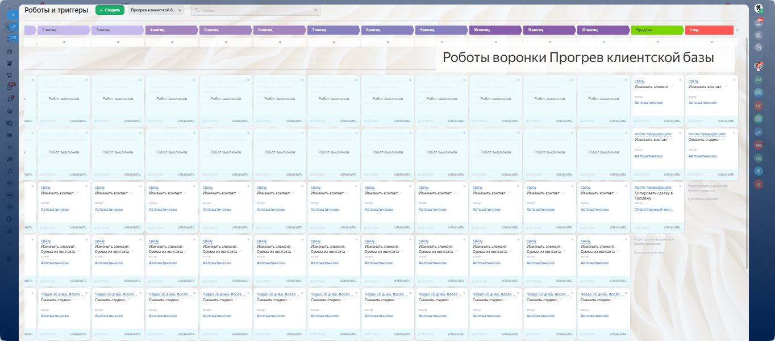Click действия on Изменить контакт robot in 11 месяц
Image resolution: width=775 pixels, height=341 pixels.
534,227
